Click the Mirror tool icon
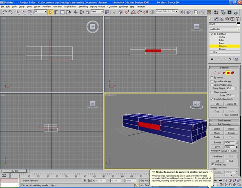The image size is (242, 188). click(x=183, y=12)
